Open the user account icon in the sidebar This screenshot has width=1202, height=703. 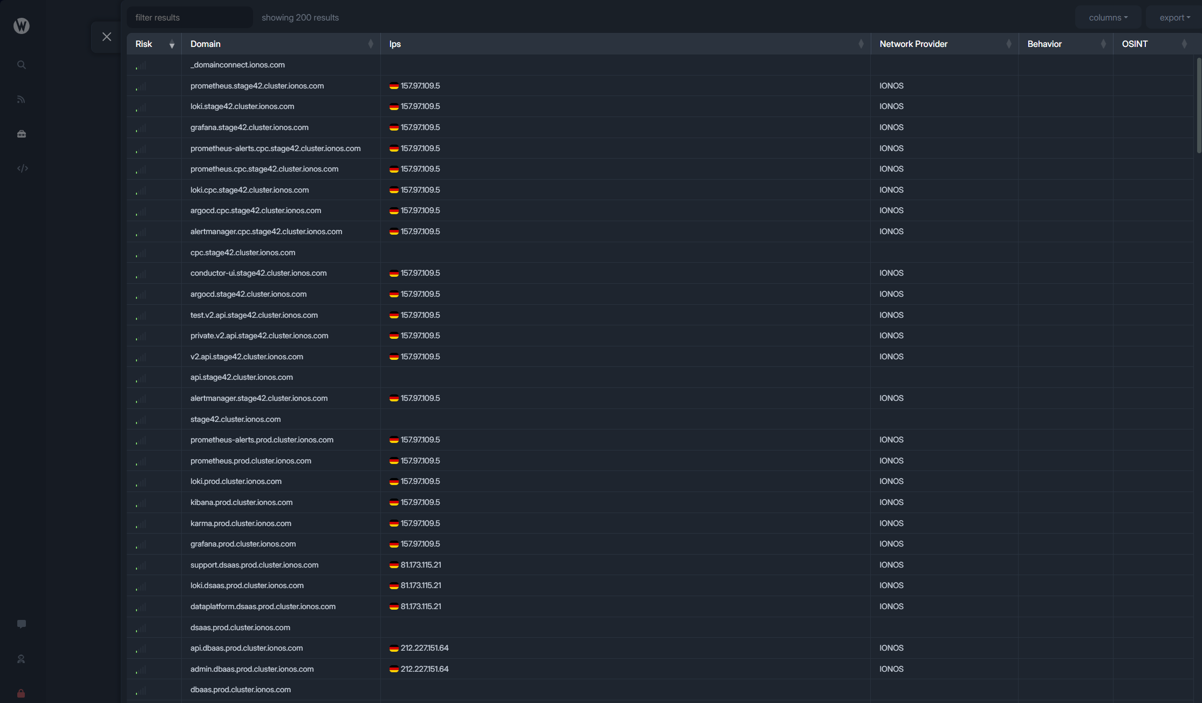coord(22,659)
